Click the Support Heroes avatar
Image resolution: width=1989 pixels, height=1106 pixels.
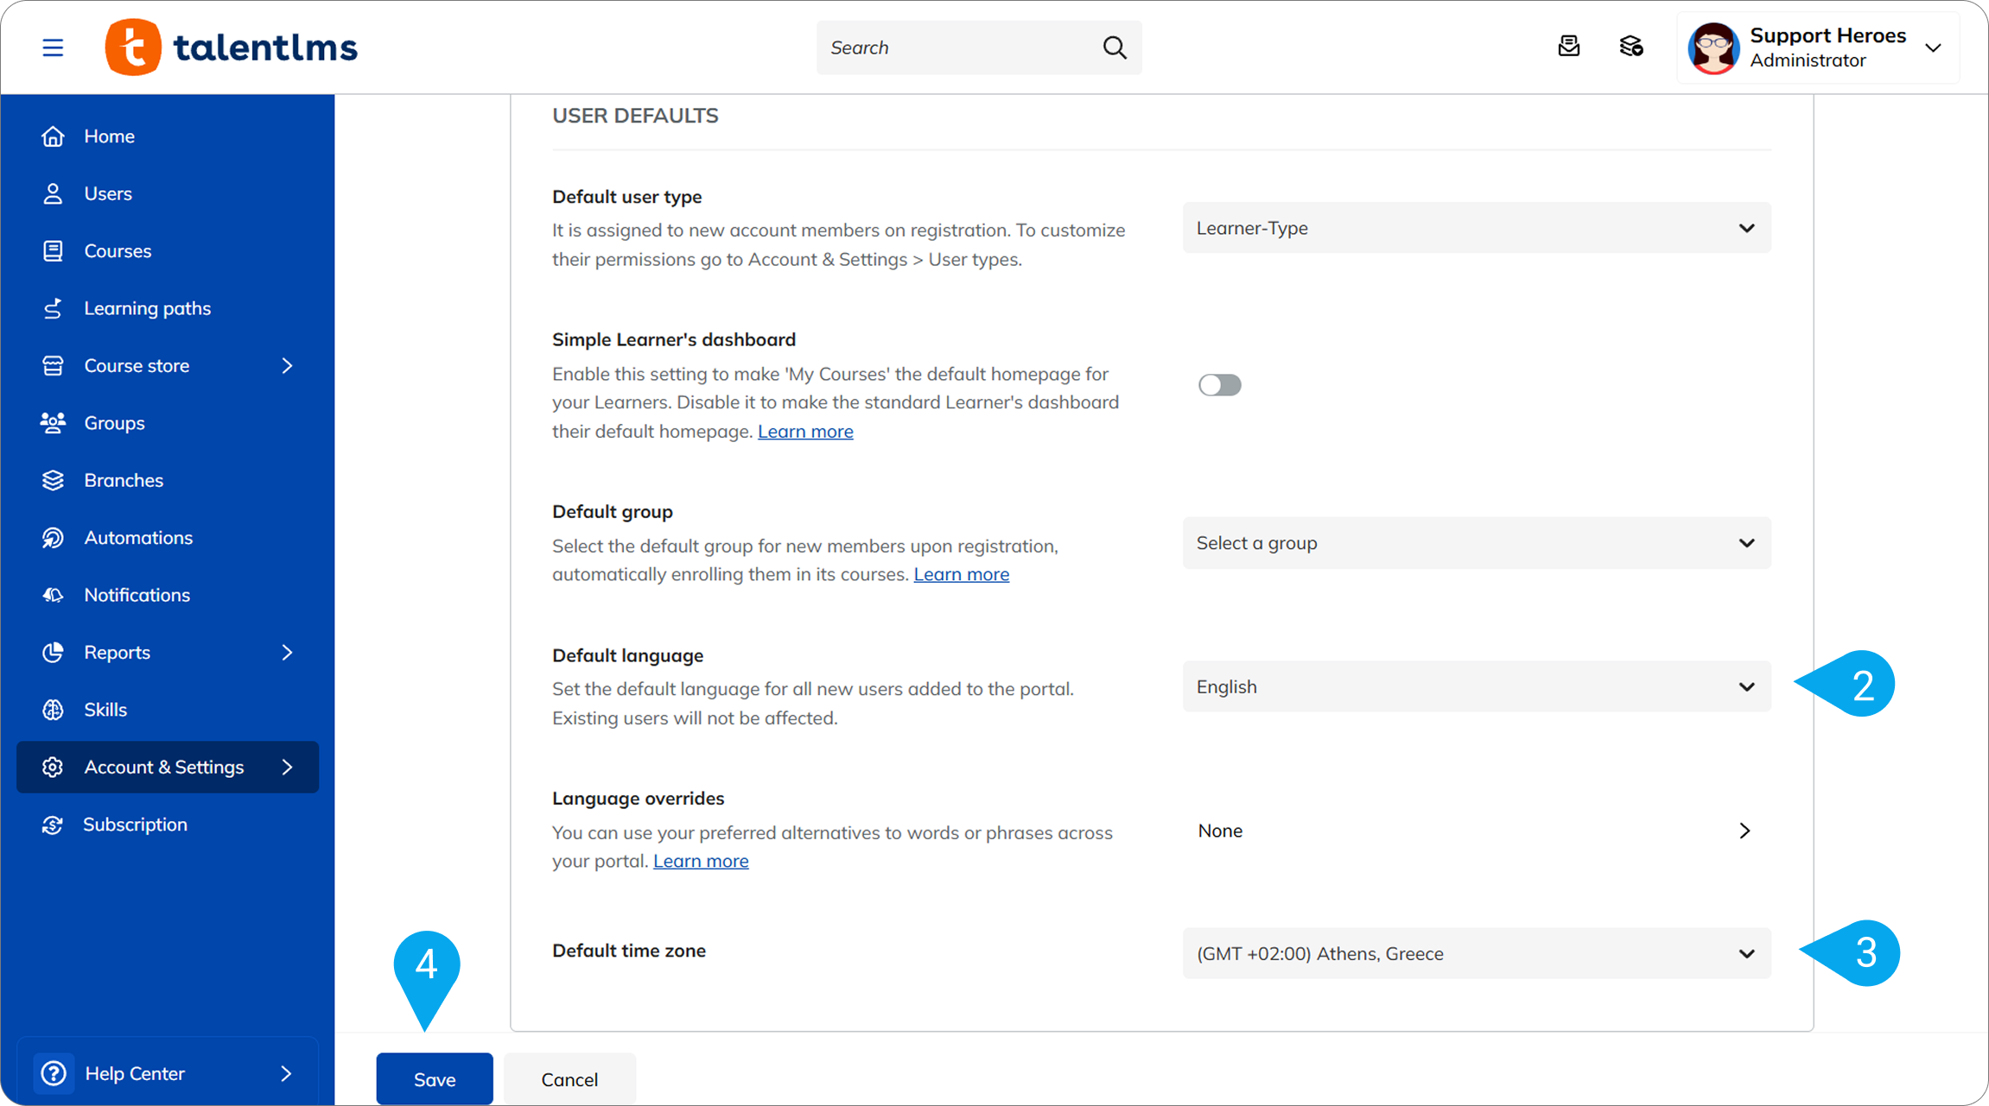(1713, 48)
